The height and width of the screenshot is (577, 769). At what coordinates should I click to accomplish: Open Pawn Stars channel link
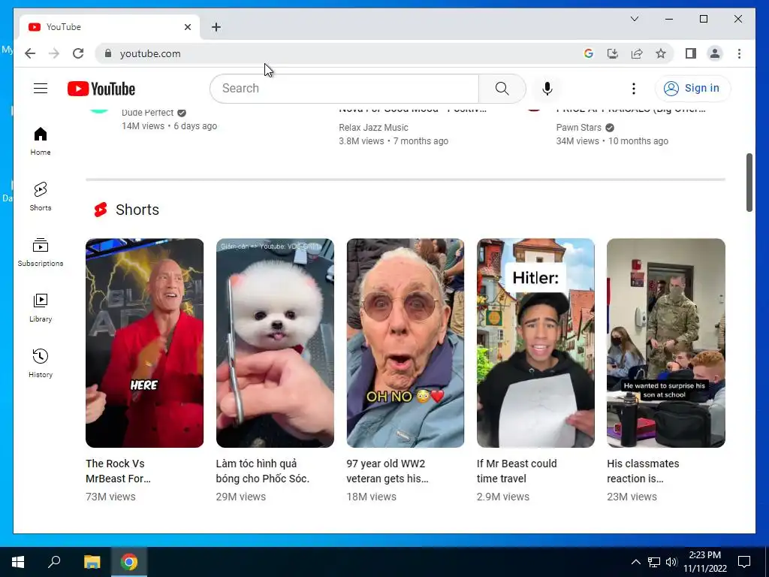point(579,128)
